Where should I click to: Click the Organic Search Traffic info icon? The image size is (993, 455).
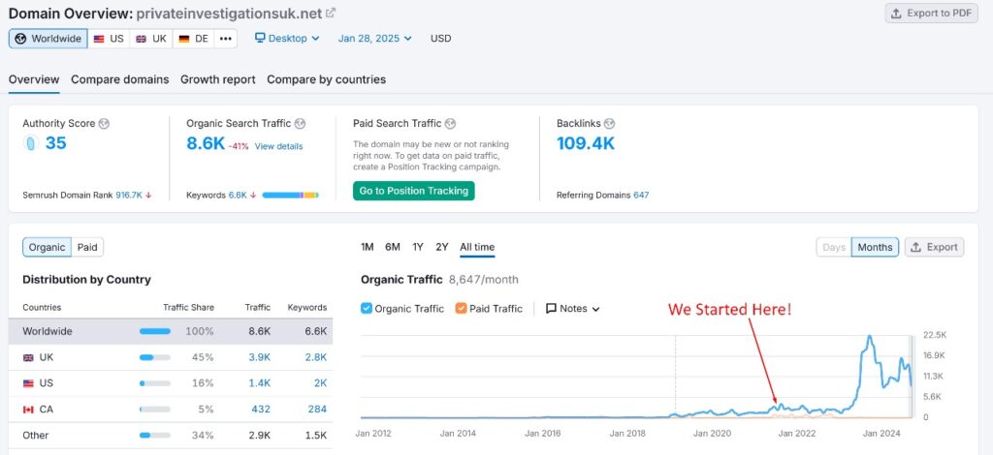[300, 124]
